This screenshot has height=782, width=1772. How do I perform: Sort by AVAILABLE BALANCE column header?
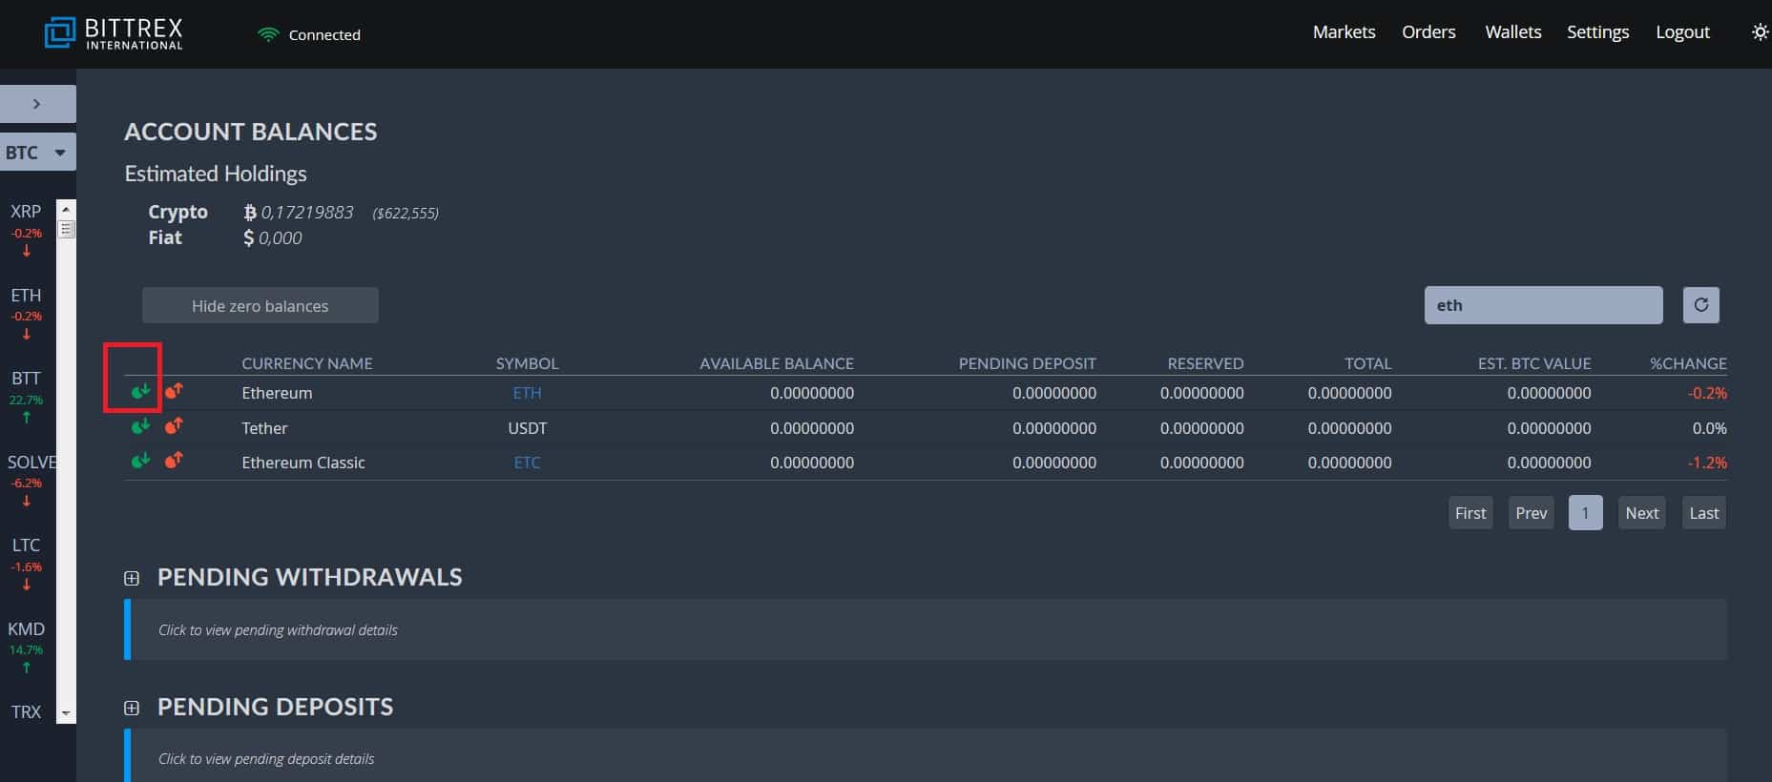click(777, 363)
